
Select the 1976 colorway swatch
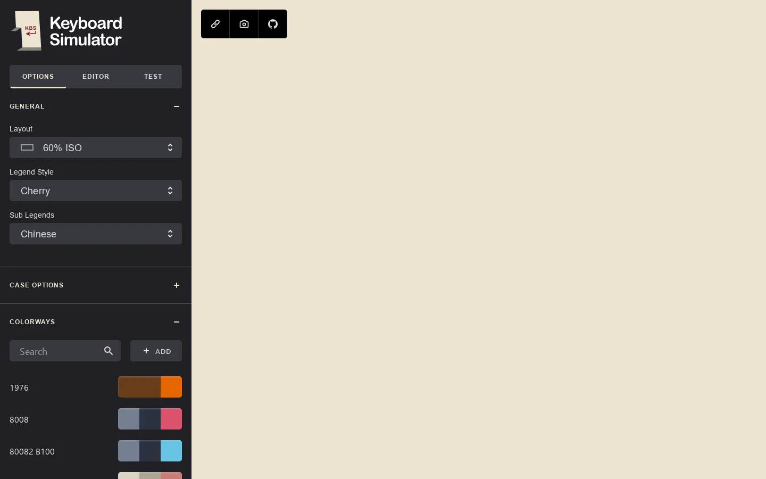(x=150, y=387)
